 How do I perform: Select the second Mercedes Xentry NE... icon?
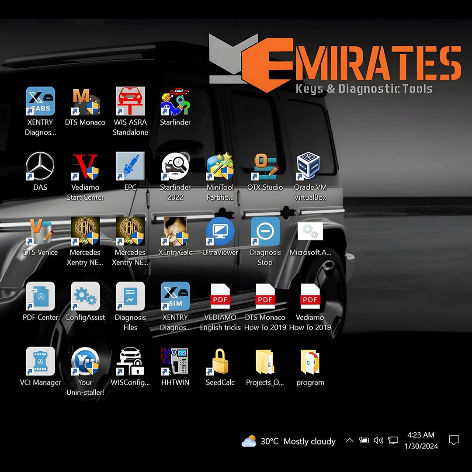tap(130, 231)
